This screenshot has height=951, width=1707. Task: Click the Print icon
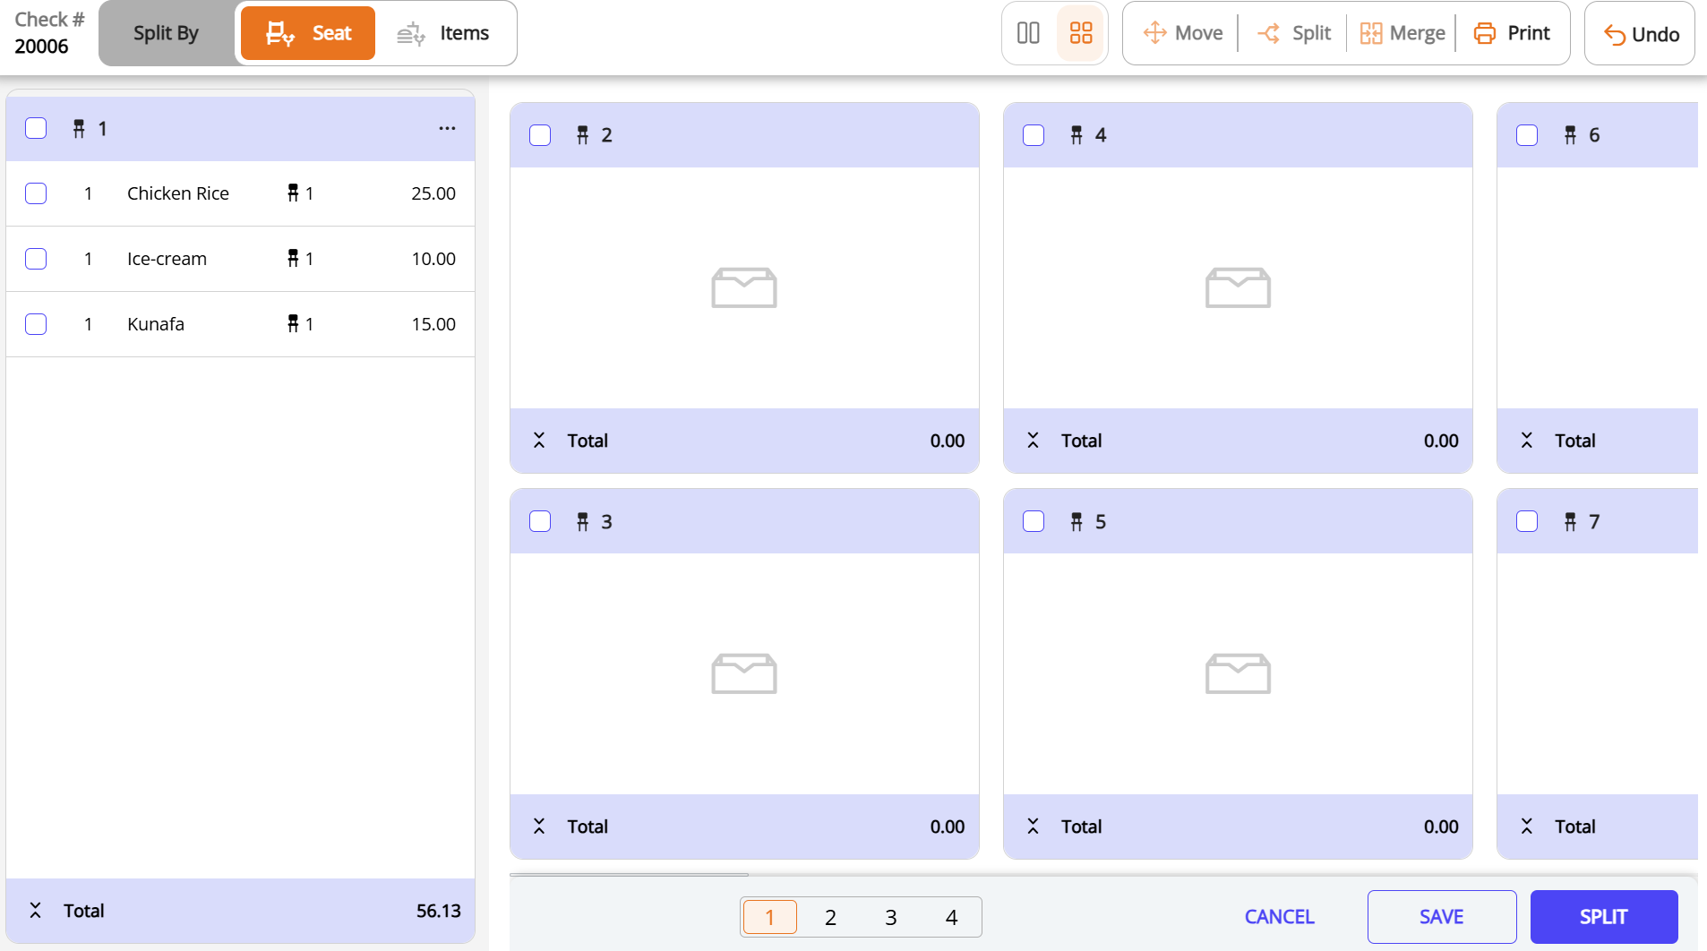(x=1486, y=32)
